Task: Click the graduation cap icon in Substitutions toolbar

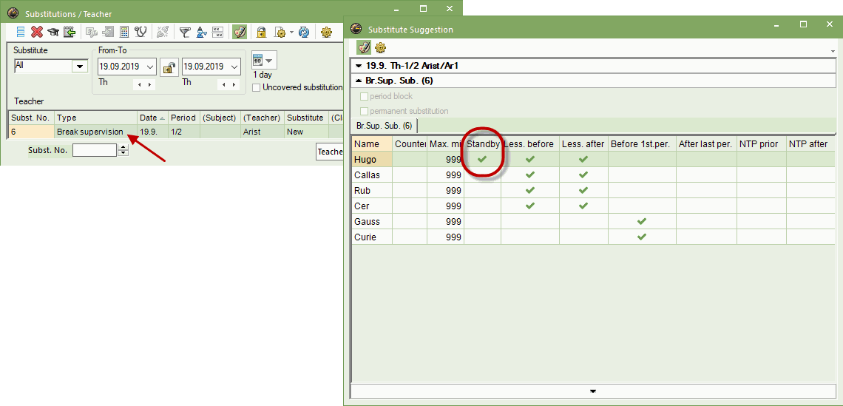Action: [53, 33]
